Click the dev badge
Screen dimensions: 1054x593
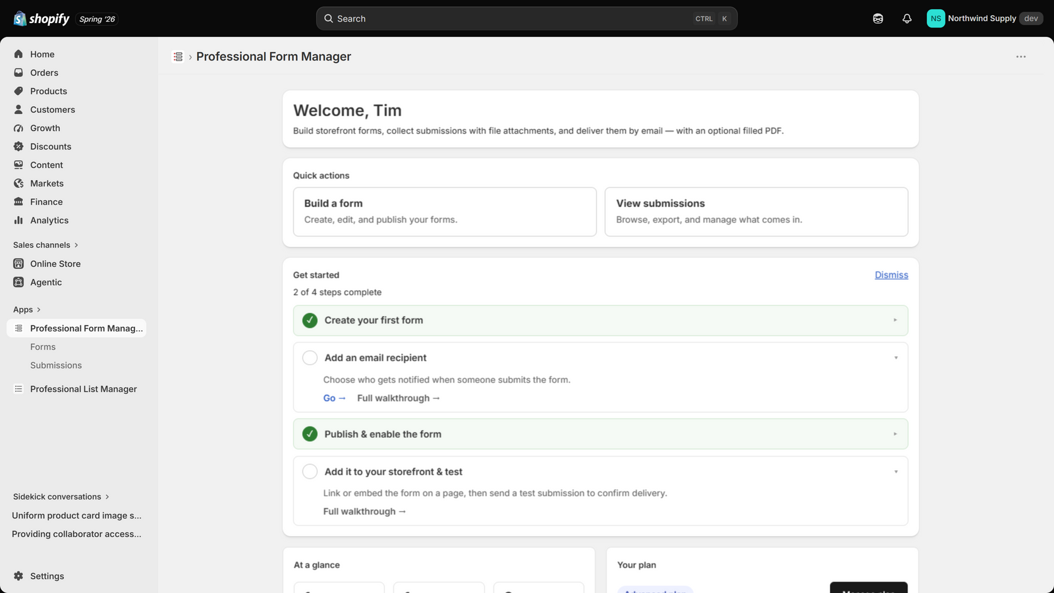pos(1031,18)
